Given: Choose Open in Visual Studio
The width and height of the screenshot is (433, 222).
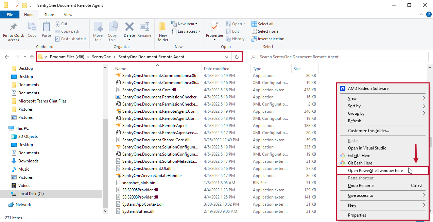Looking at the screenshot, I should click(382, 148).
